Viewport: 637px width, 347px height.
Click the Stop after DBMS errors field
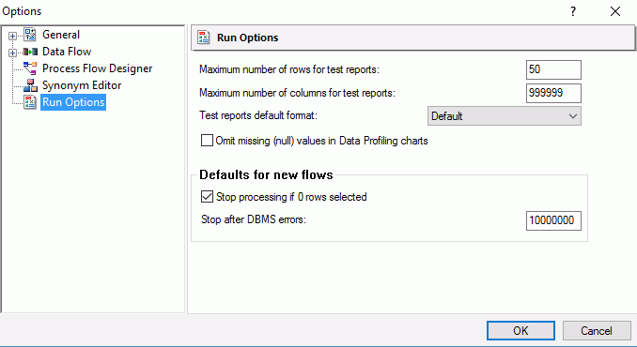click(553, 220)
